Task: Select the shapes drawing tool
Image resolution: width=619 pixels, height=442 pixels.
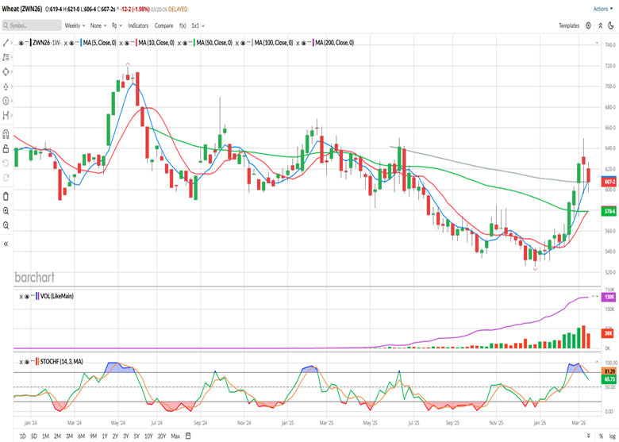Action: (x=6, y=72)
